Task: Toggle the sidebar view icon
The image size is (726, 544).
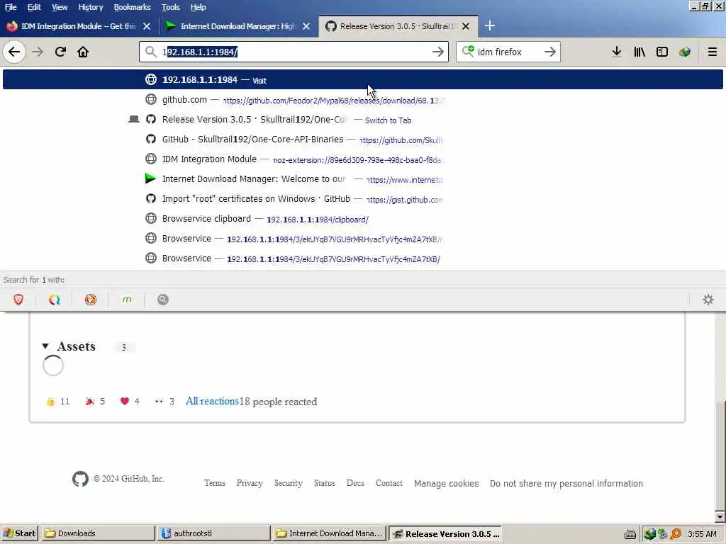Action: [662, 52]
